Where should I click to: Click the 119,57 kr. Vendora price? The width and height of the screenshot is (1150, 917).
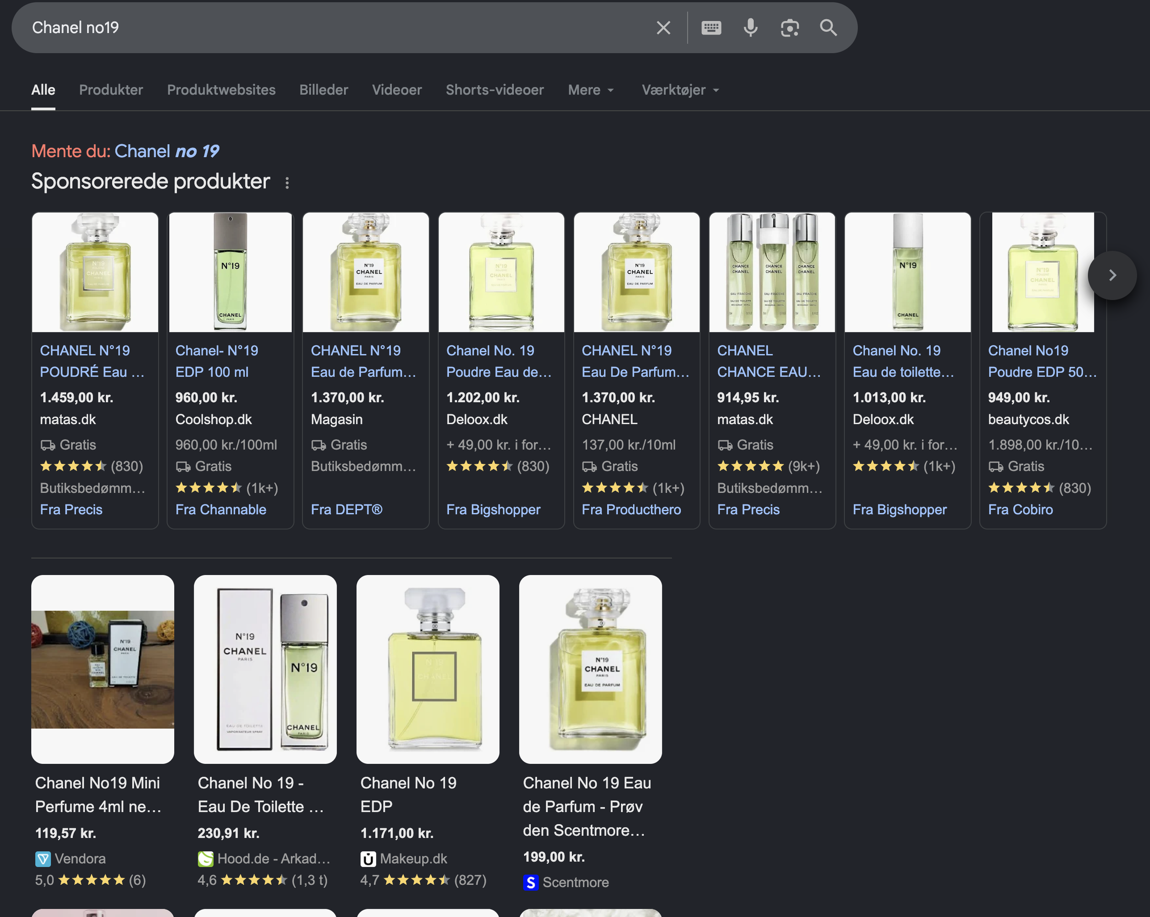[66, 833]
